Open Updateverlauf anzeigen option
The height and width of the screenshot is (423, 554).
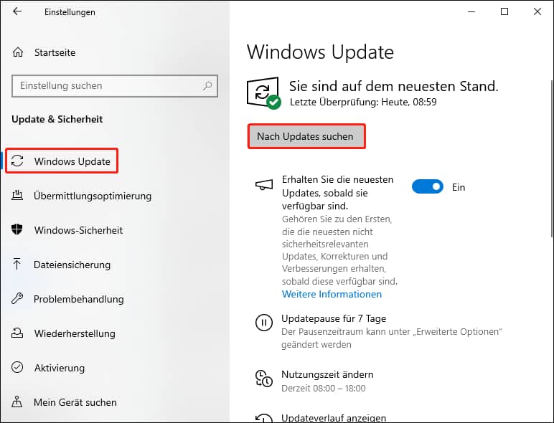click(x=334, y=418)
